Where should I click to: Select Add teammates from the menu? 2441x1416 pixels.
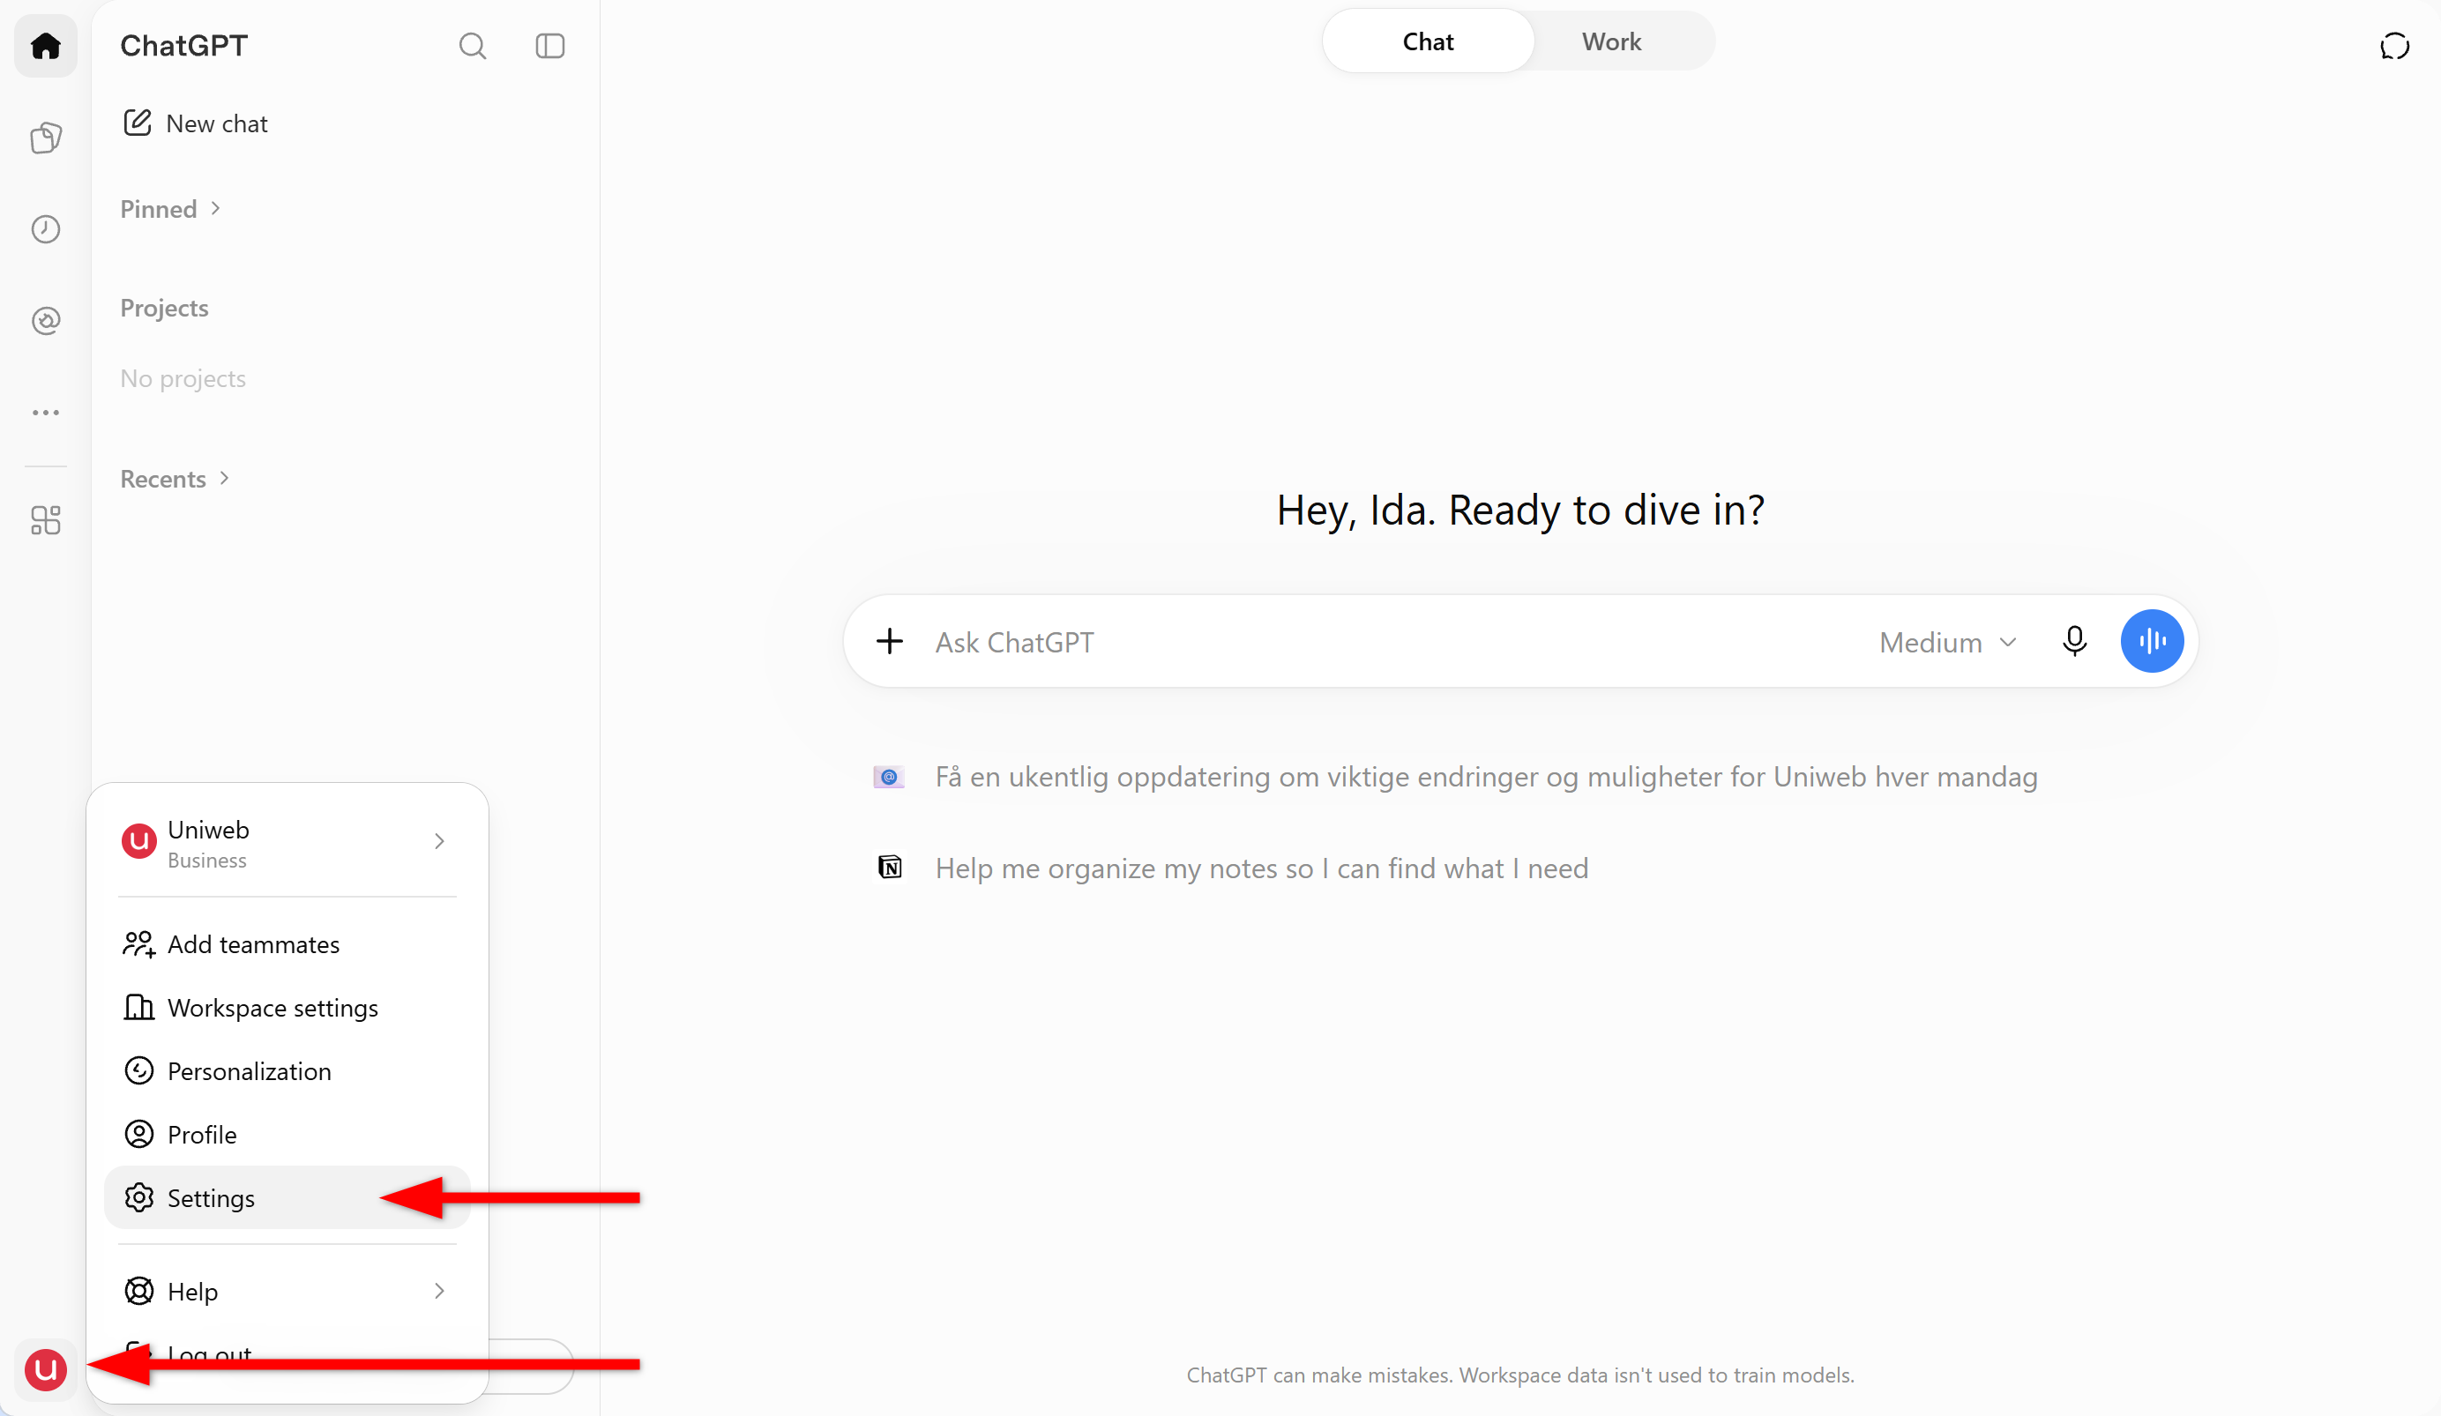pyautogui.click(x=287, y=944)
